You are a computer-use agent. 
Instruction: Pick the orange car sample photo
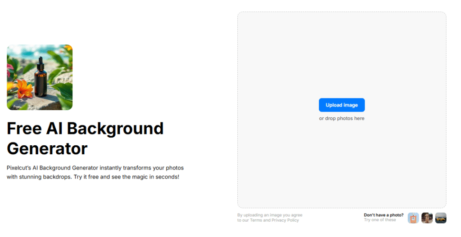coord(441,218)
